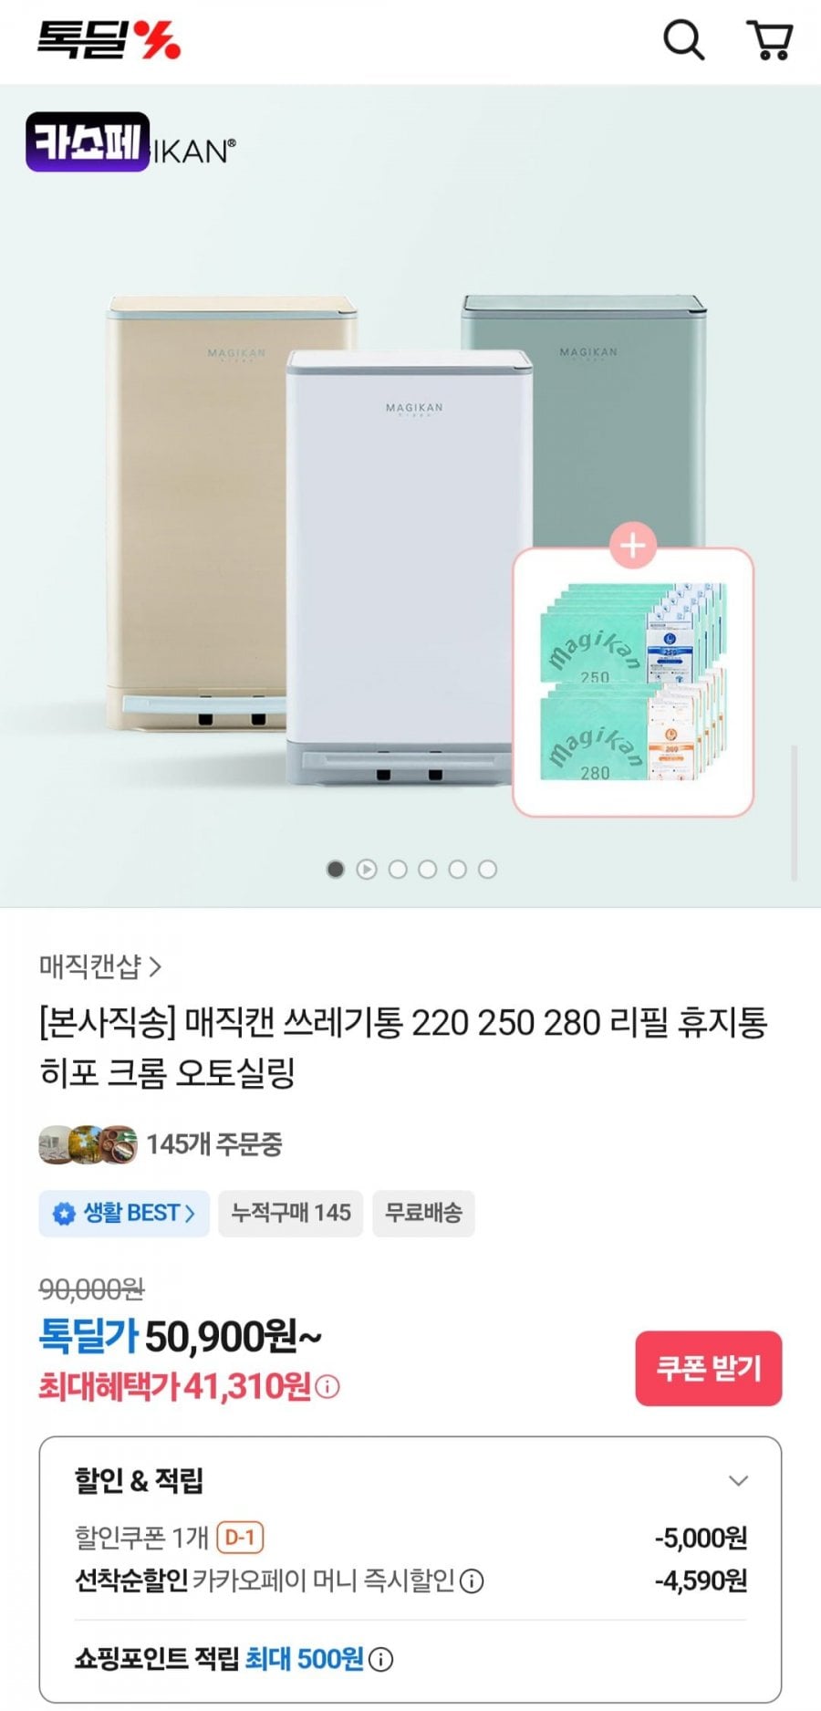
Task: Tap the 톡딜 logo
Action: (x=109, y=40)
